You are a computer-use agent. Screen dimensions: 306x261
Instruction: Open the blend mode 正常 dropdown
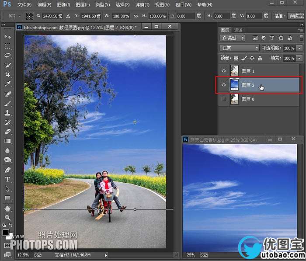click(x=240, y=48)
